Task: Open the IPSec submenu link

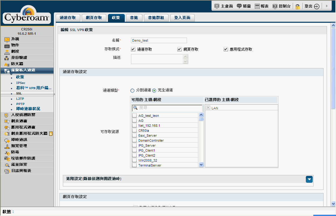Action: point(21,83)
